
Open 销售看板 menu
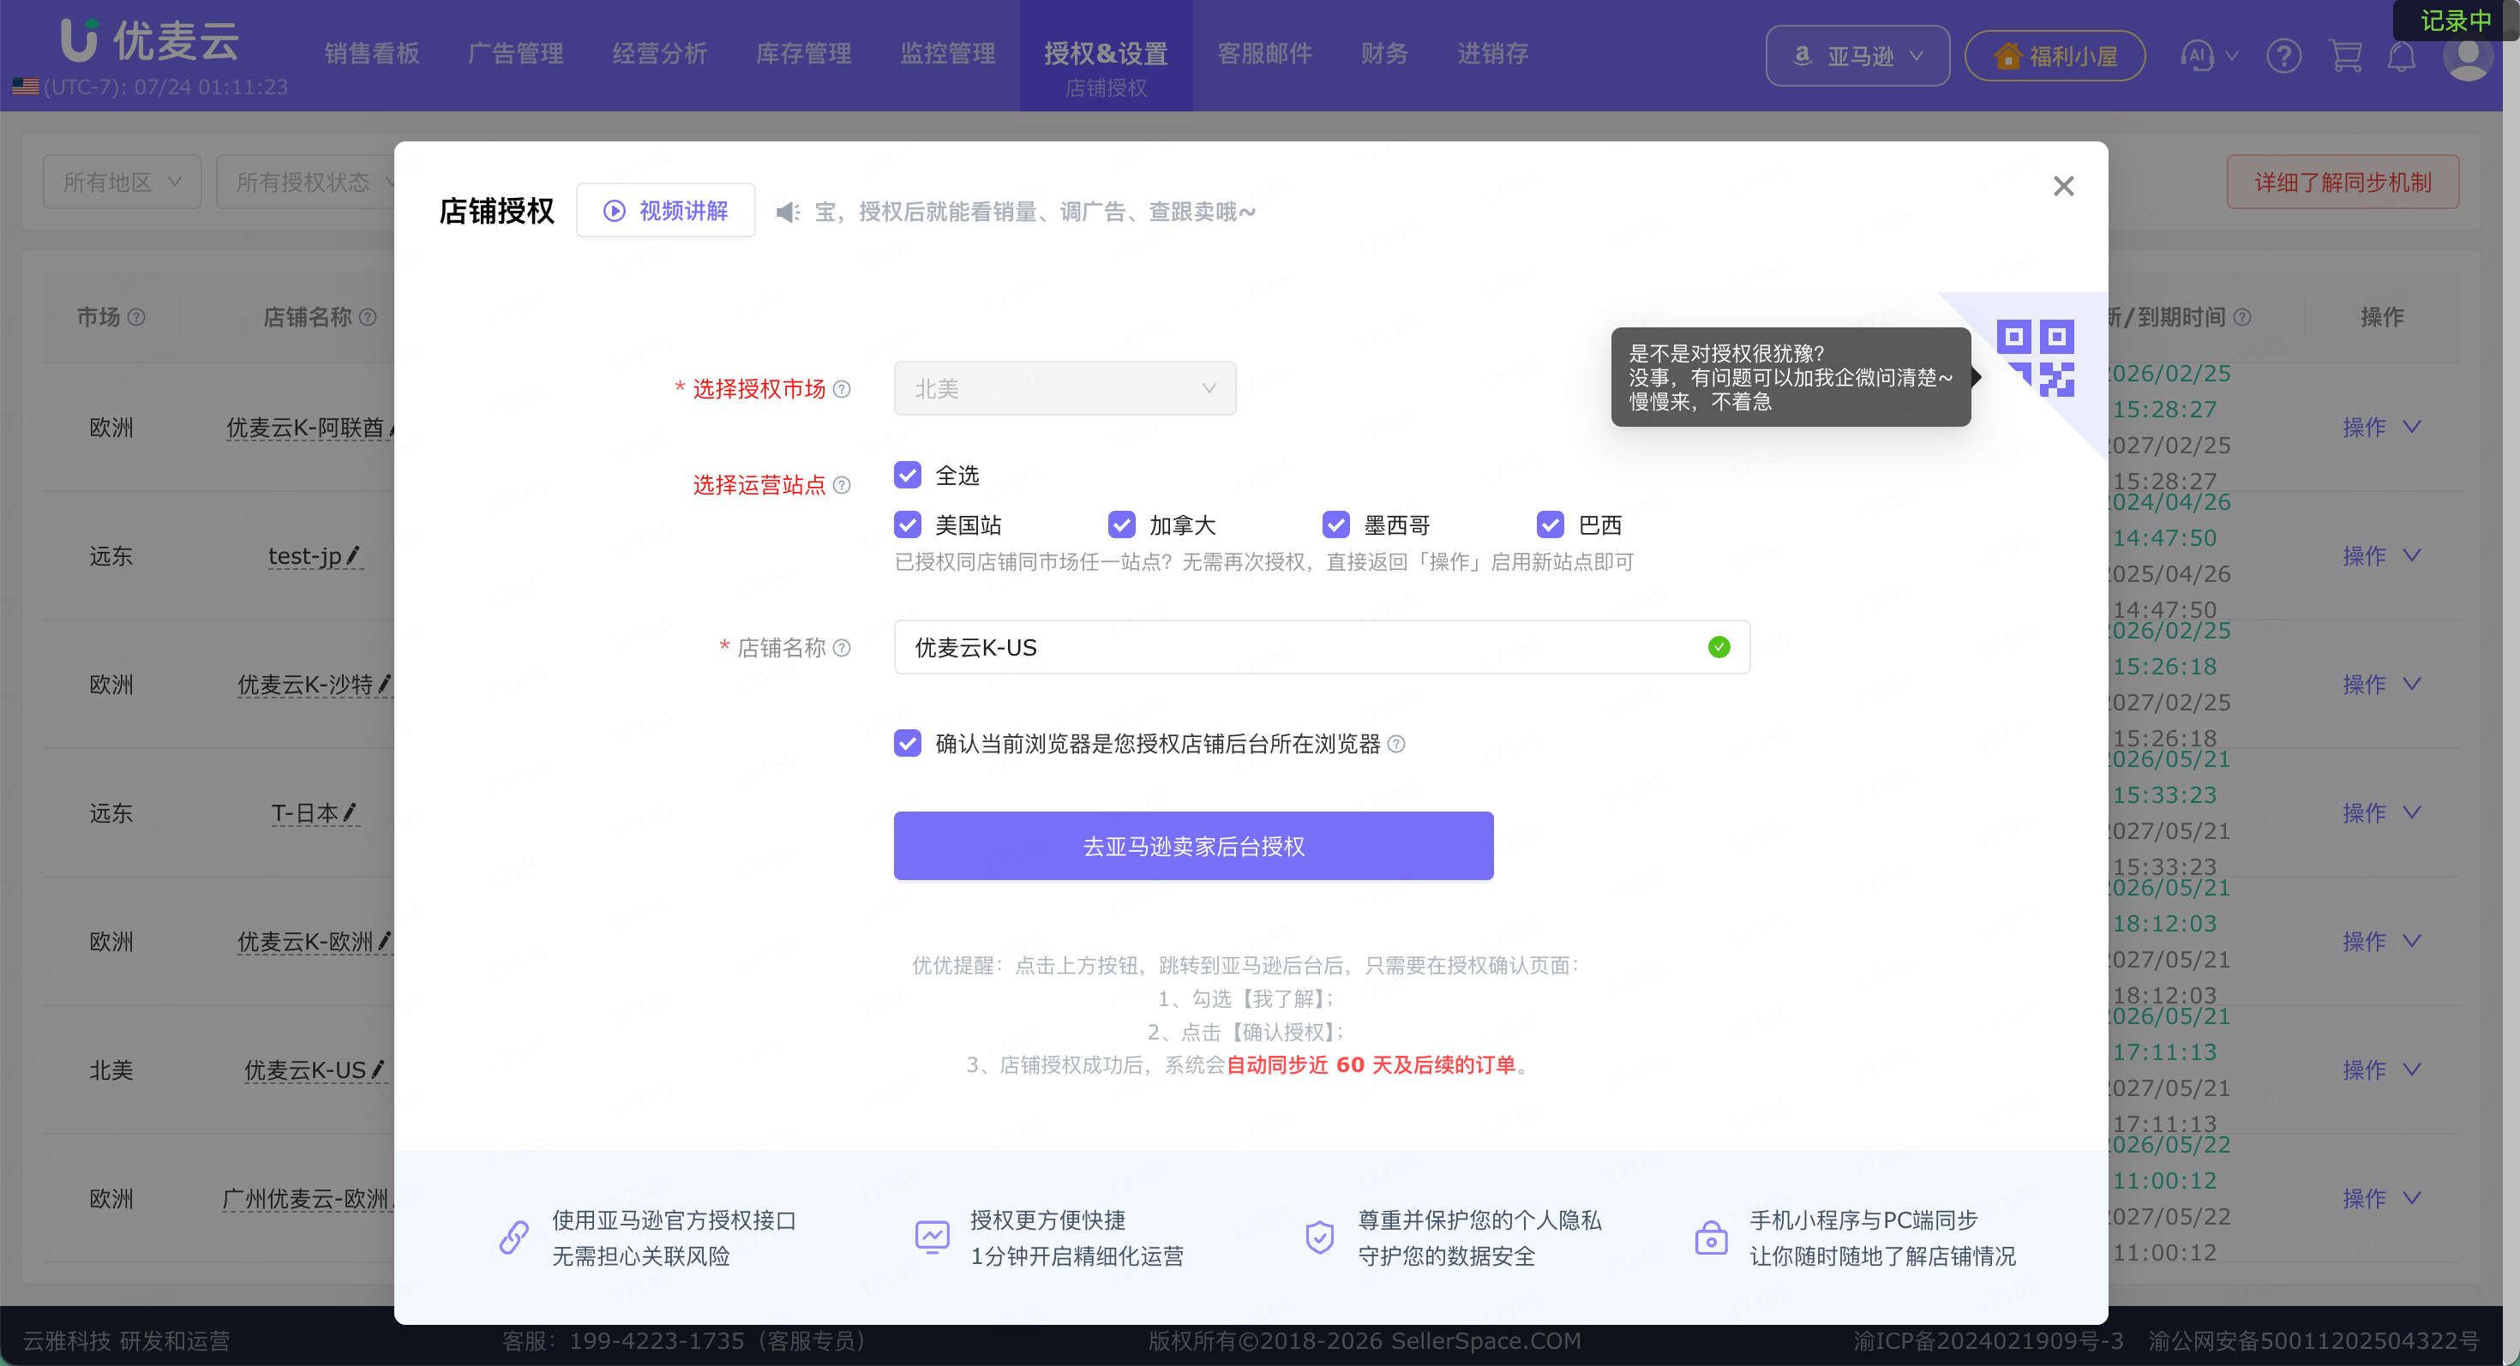click(x=372, y=54)
